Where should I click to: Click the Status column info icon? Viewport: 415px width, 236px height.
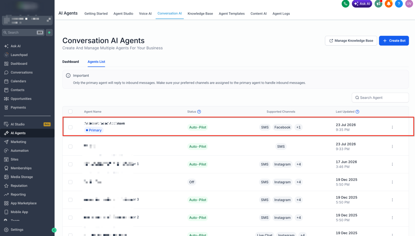[199, 112]
